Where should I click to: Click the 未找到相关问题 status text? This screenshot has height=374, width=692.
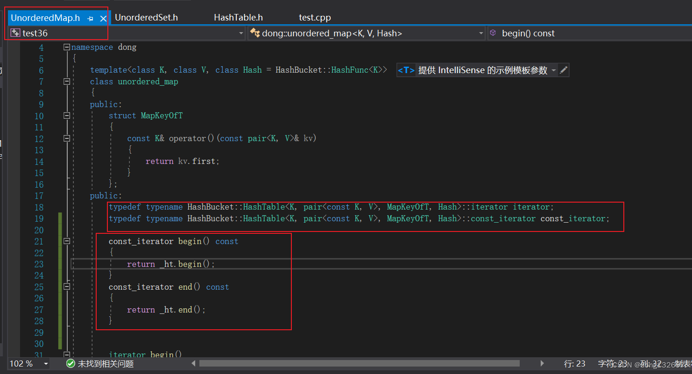click(106, 364)
